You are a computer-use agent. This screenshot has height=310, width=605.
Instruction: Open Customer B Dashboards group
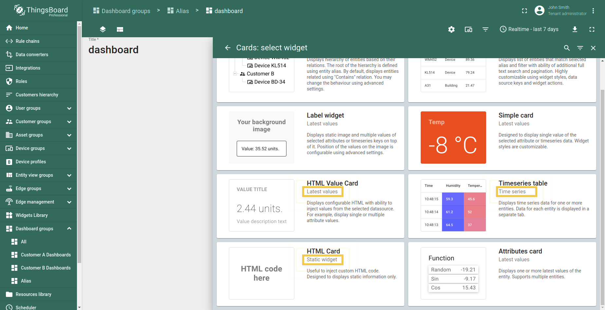tap(38, 268)
